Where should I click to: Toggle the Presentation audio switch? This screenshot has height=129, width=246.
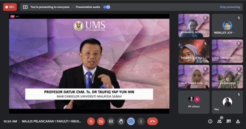point(107,7)
